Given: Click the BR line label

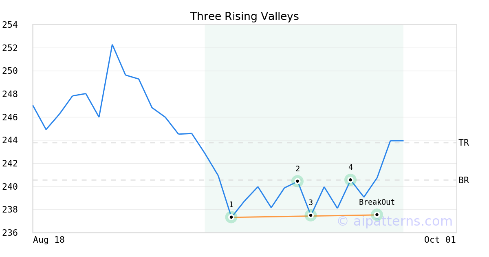Looking at the screenshot, I should [x=463, y=180].
